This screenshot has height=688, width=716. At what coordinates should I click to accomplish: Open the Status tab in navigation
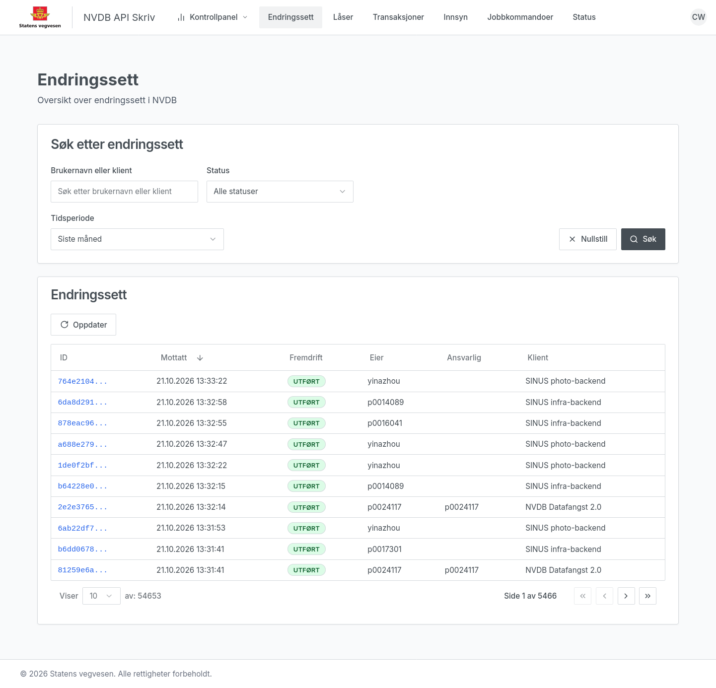[584, 17]
